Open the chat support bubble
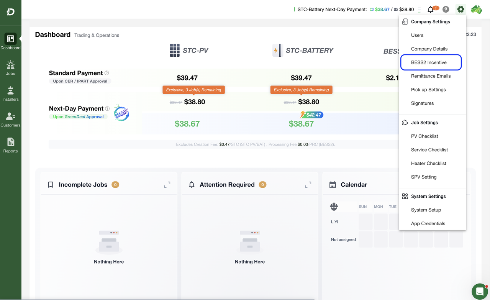This screenshot has width=490, height=300. (479, 292)
